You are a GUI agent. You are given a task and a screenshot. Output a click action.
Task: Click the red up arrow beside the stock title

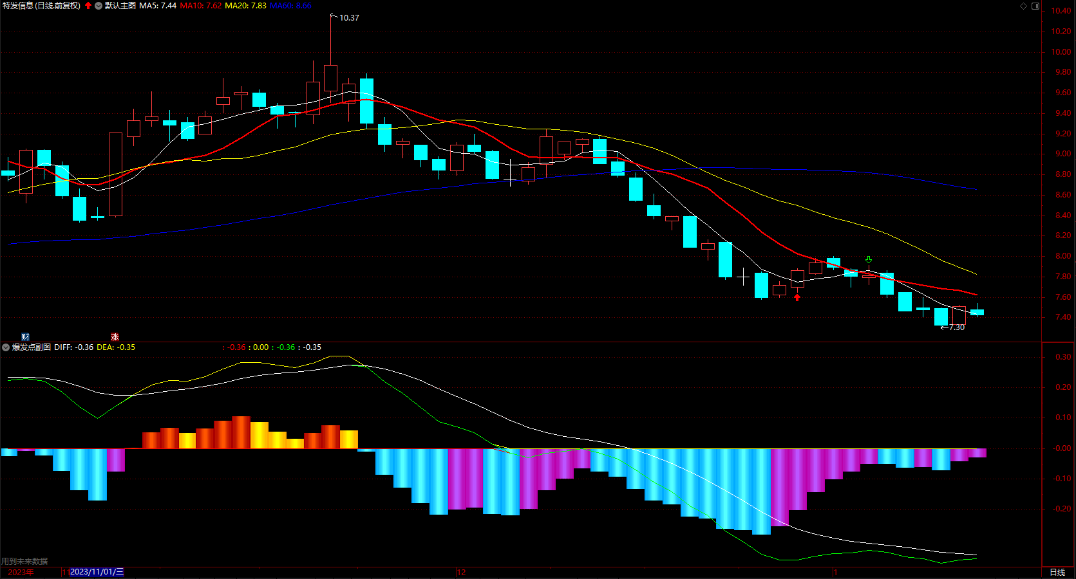pos(88,6)
